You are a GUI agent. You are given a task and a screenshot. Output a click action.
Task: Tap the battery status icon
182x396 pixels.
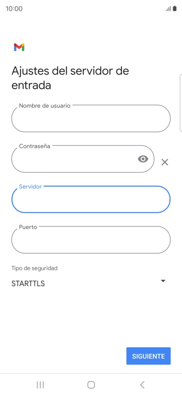[175, 9]
